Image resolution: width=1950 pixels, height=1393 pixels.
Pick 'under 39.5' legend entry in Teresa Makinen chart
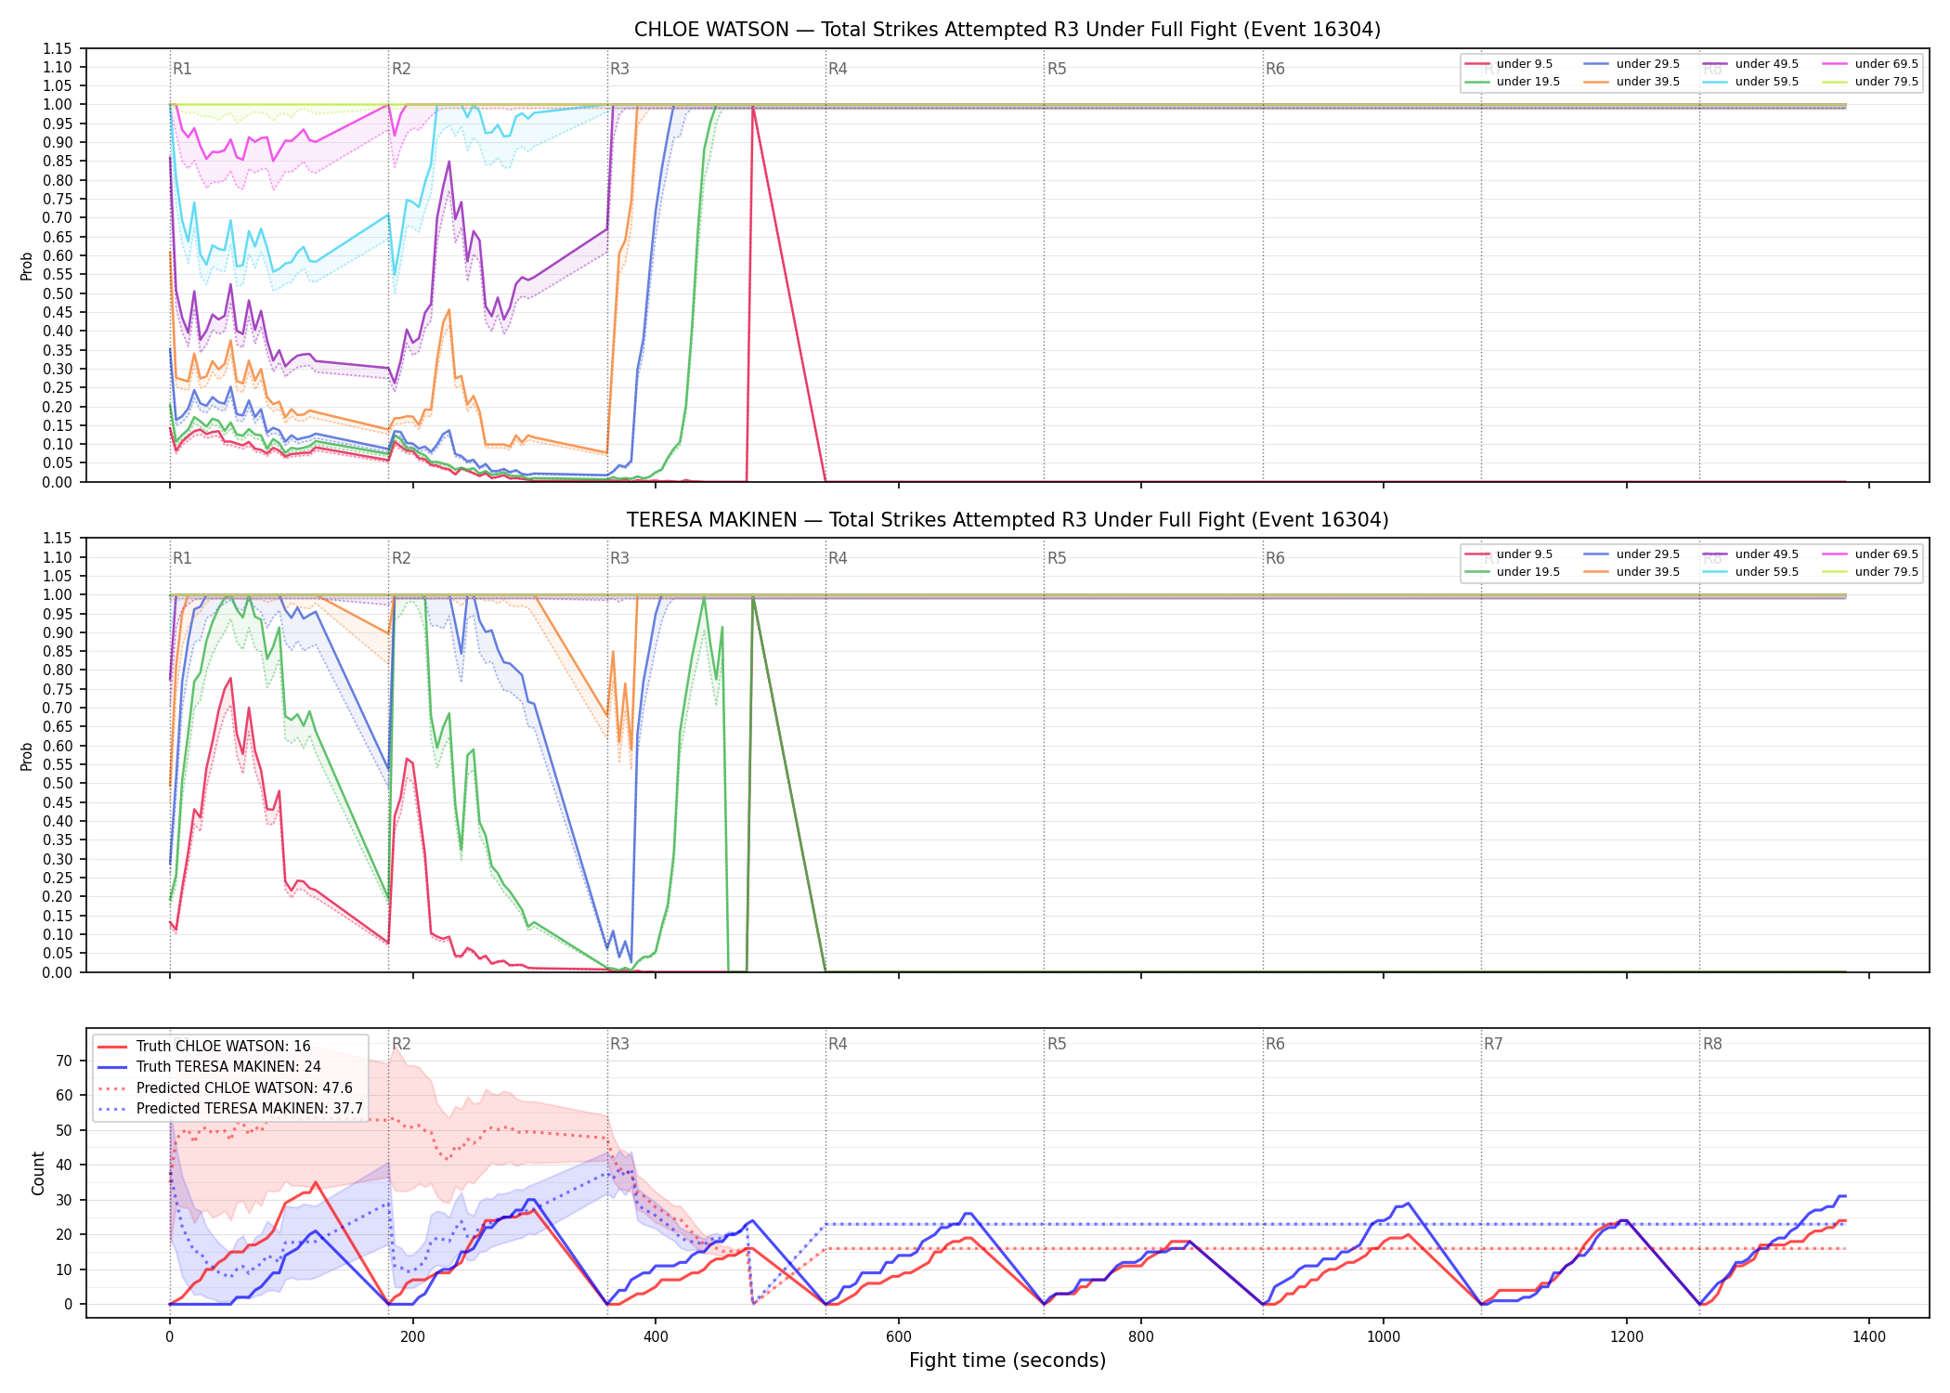click(x=1631, y=572)
